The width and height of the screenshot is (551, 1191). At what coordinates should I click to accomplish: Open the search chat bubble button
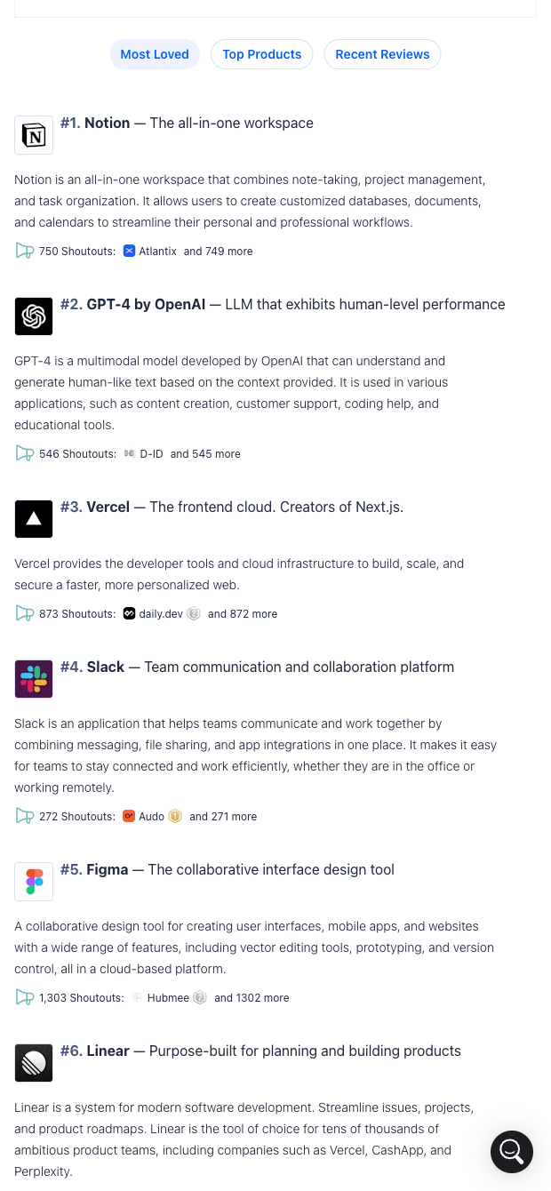[512, 1152]
